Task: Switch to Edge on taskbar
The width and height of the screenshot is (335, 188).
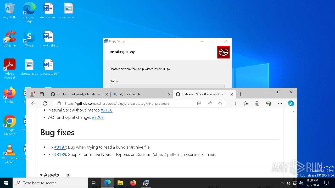Action: [x=108, y=183]
